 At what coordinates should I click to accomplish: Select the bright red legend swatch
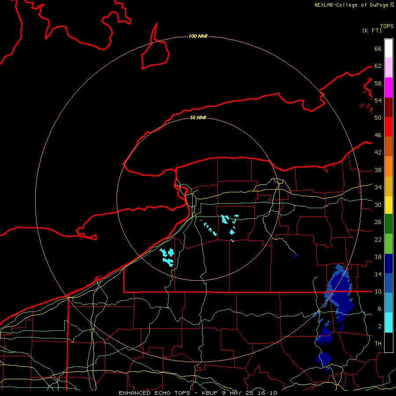click(x=389, y=127)
